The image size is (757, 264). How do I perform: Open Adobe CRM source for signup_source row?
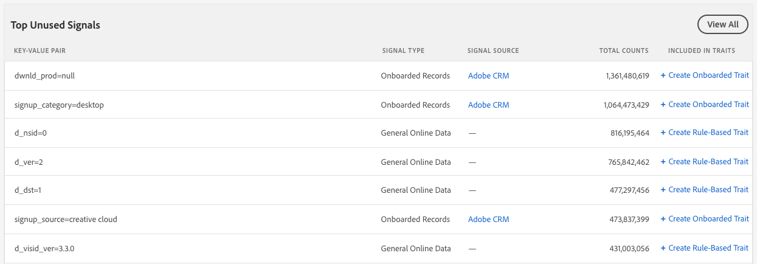488,219
